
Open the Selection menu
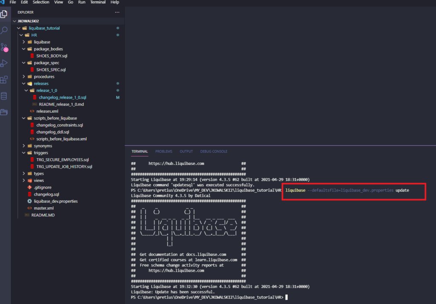coord(41,2)
